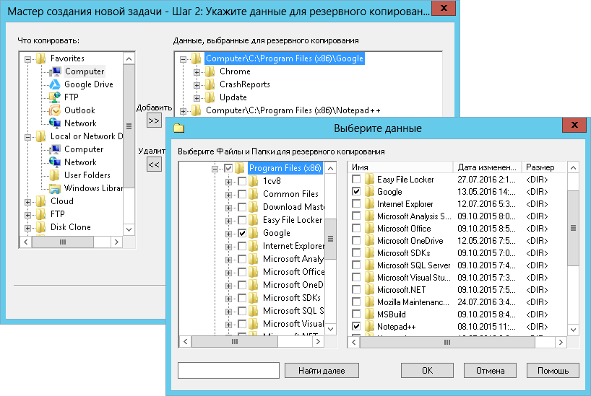Click source tree scroll down arrow
This screenshot has height=396, width=591.
point(129,229)
